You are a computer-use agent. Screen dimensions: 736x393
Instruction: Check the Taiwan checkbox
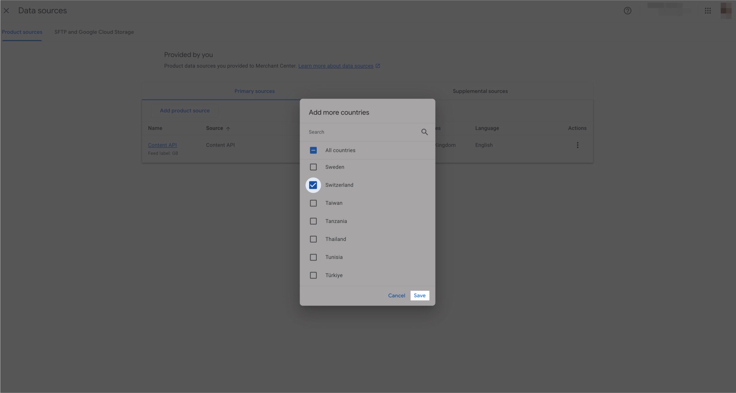point(313,203)
